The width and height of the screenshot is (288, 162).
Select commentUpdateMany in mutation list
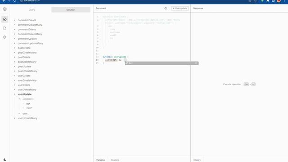(30, 43)
